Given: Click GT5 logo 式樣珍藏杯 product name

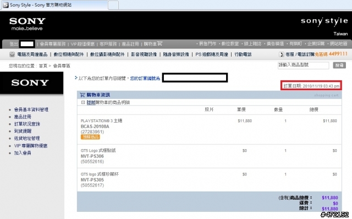Looking at the screenshot, I should pos(100,174).
